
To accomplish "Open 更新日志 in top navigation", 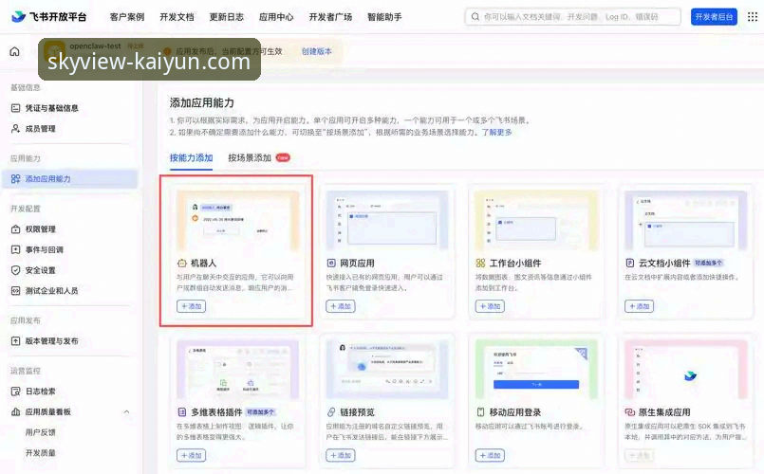I will [227, 17].
